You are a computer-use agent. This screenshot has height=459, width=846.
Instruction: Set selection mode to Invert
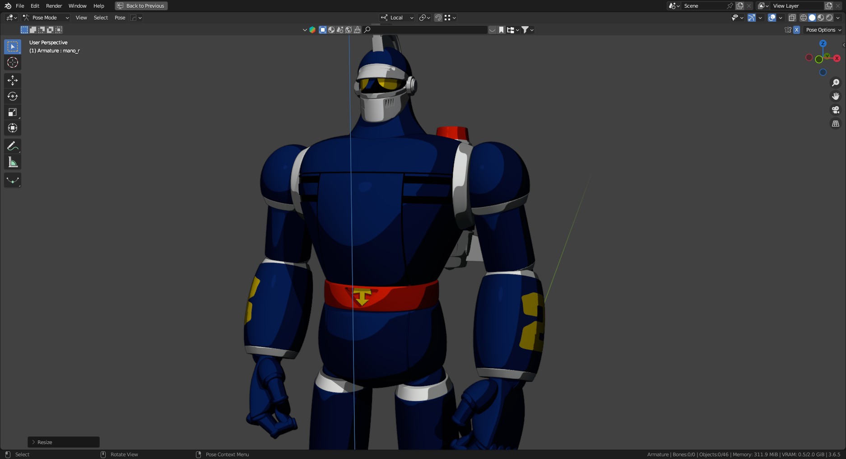(50, 30)
